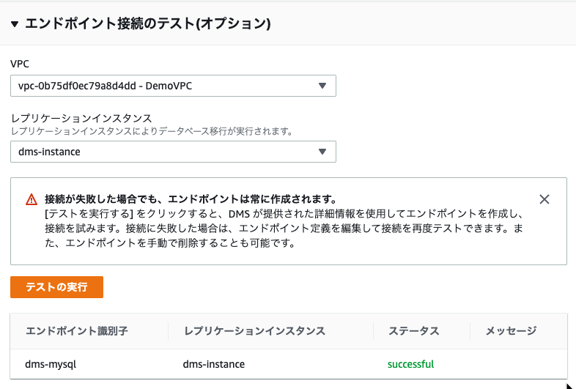The image size is (576, 389).
Task: Click dms-instance in the results row
Action: pos(214,364)
